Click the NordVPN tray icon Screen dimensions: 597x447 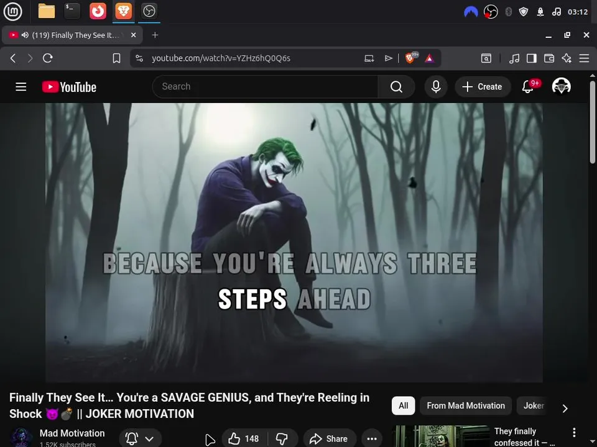(x=471, y=12)
